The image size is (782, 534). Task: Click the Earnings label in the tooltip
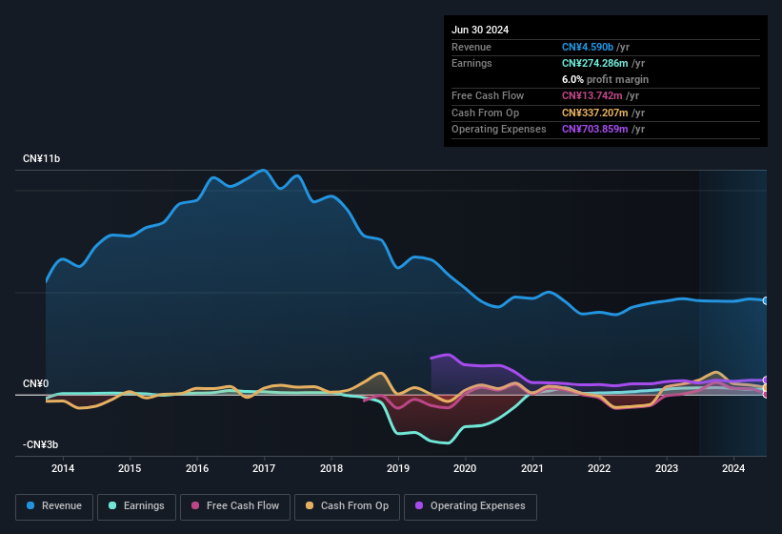coord(471,63)
